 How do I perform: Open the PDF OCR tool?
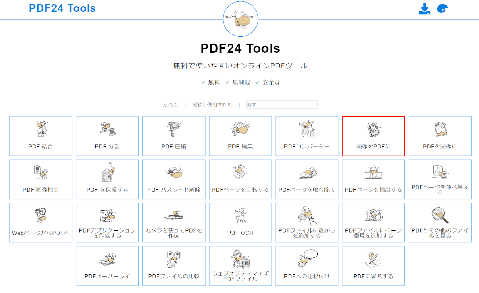point(240,223)
